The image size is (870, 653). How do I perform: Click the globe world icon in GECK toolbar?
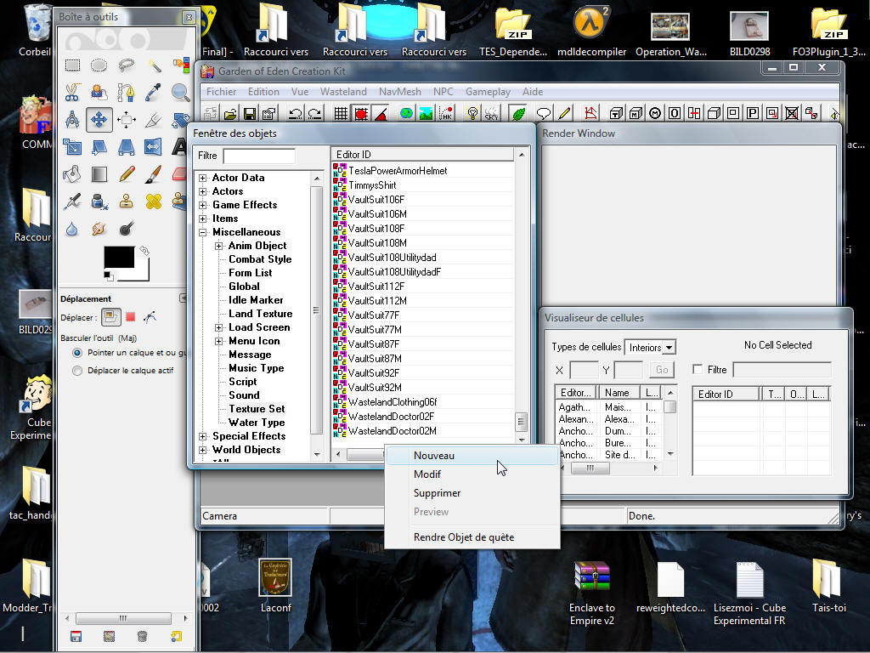point(406,113)
